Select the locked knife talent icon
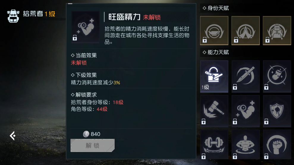Image resolution: width=294 pixels, height=165 pixels. (x=246, y=76)
